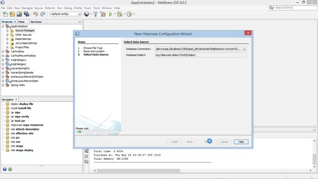Click the Build Project hammer icon
This screenshot has width=318, height=179.
[95, 14]
